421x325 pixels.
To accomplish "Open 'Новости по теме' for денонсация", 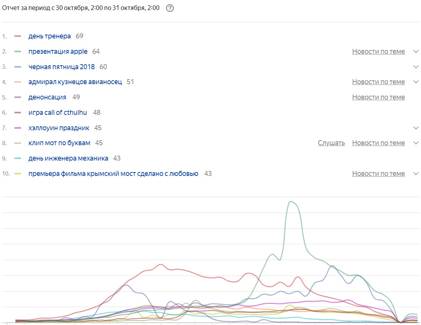I will 378,97.
